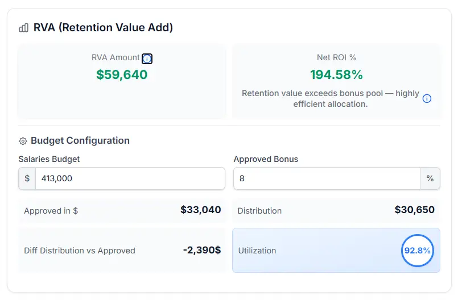Screen dimensions: 458x300
Task: Select the 194.58% Net ROI value
Action: point(336,74)
